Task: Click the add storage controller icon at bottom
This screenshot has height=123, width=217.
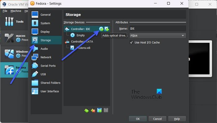Action: pos(86,110)
